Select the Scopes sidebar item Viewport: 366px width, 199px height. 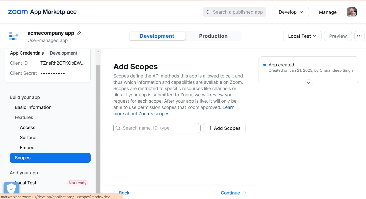pos(50,158)
